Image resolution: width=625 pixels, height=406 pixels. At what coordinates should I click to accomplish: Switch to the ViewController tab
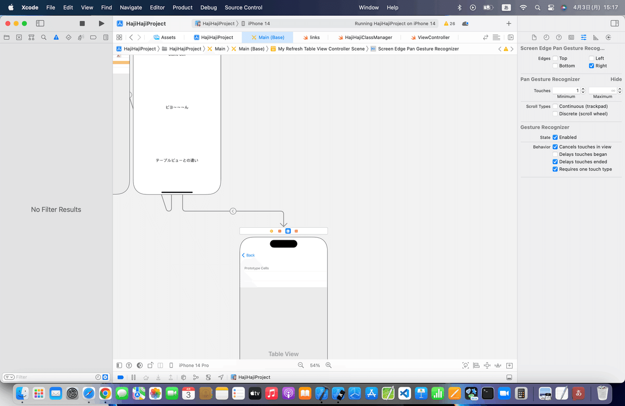tap(429, 38)
